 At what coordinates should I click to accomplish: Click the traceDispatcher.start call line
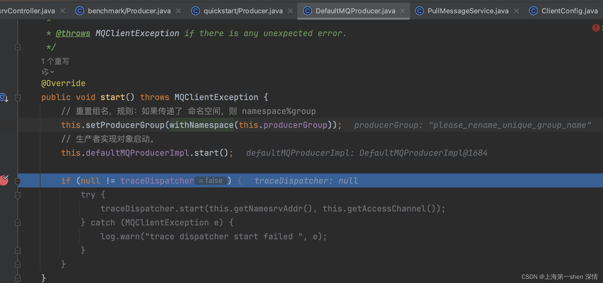(x=273, y=209)
